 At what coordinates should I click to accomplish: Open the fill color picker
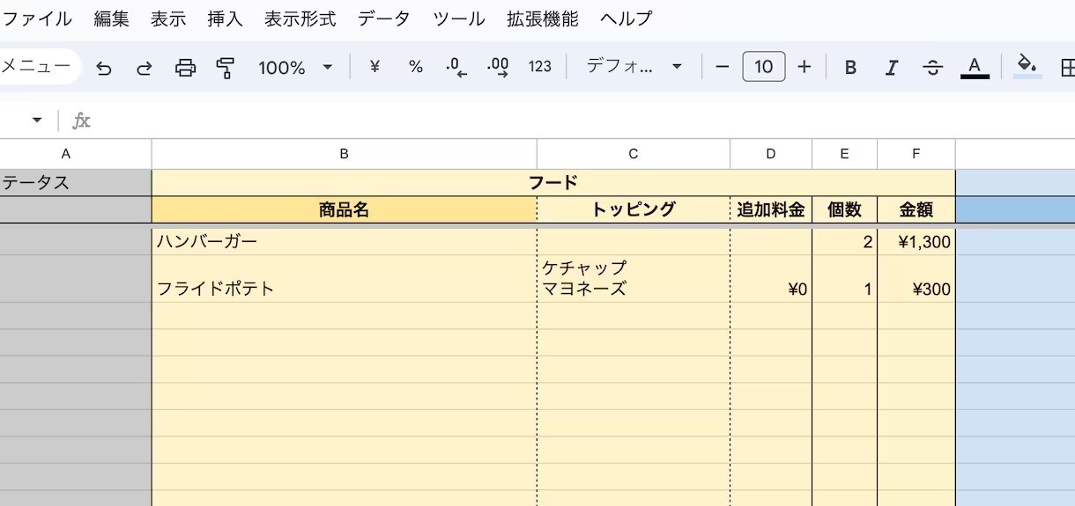pos(1027,67)
